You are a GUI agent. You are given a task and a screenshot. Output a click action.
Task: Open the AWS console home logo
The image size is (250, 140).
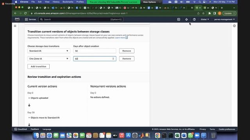click(17, 19)
